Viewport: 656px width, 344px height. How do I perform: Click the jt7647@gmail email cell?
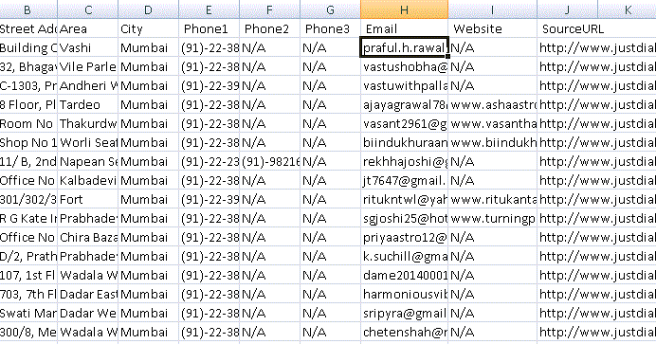tap(404, 181)
